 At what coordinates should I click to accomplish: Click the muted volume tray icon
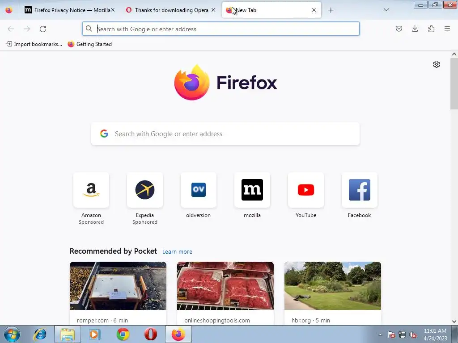[413, 335]
